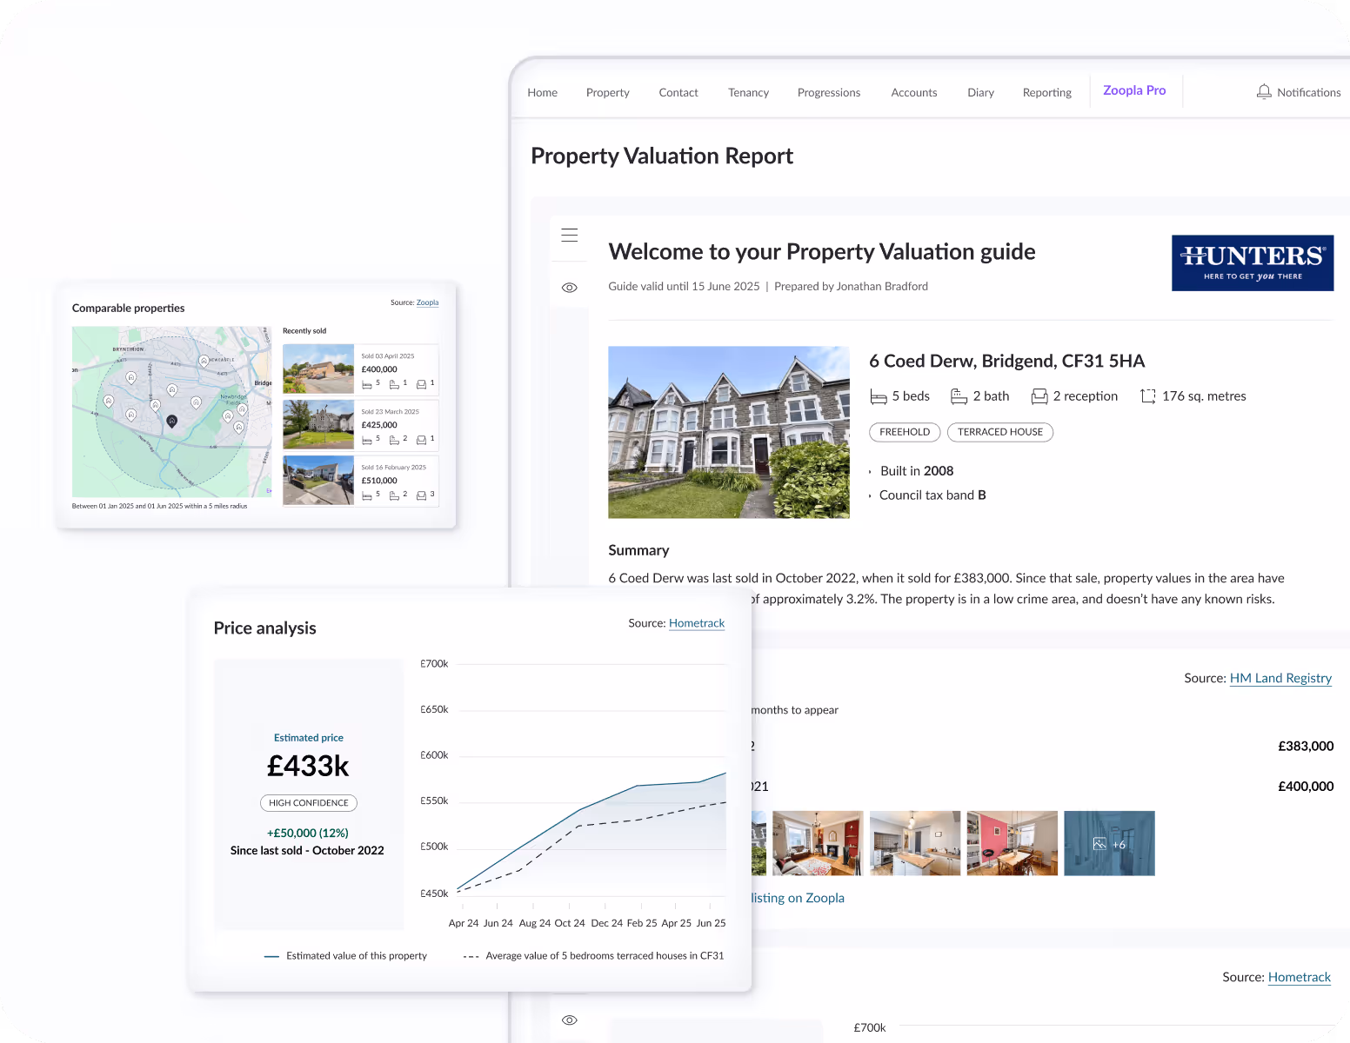Screen dimensions: 1350x1043
Task: Open the Contact menu item
Action: coord(678,92)
